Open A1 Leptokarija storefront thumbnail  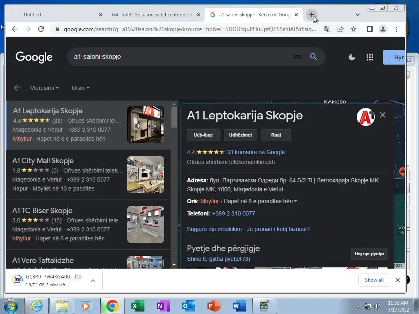[146, 125]
